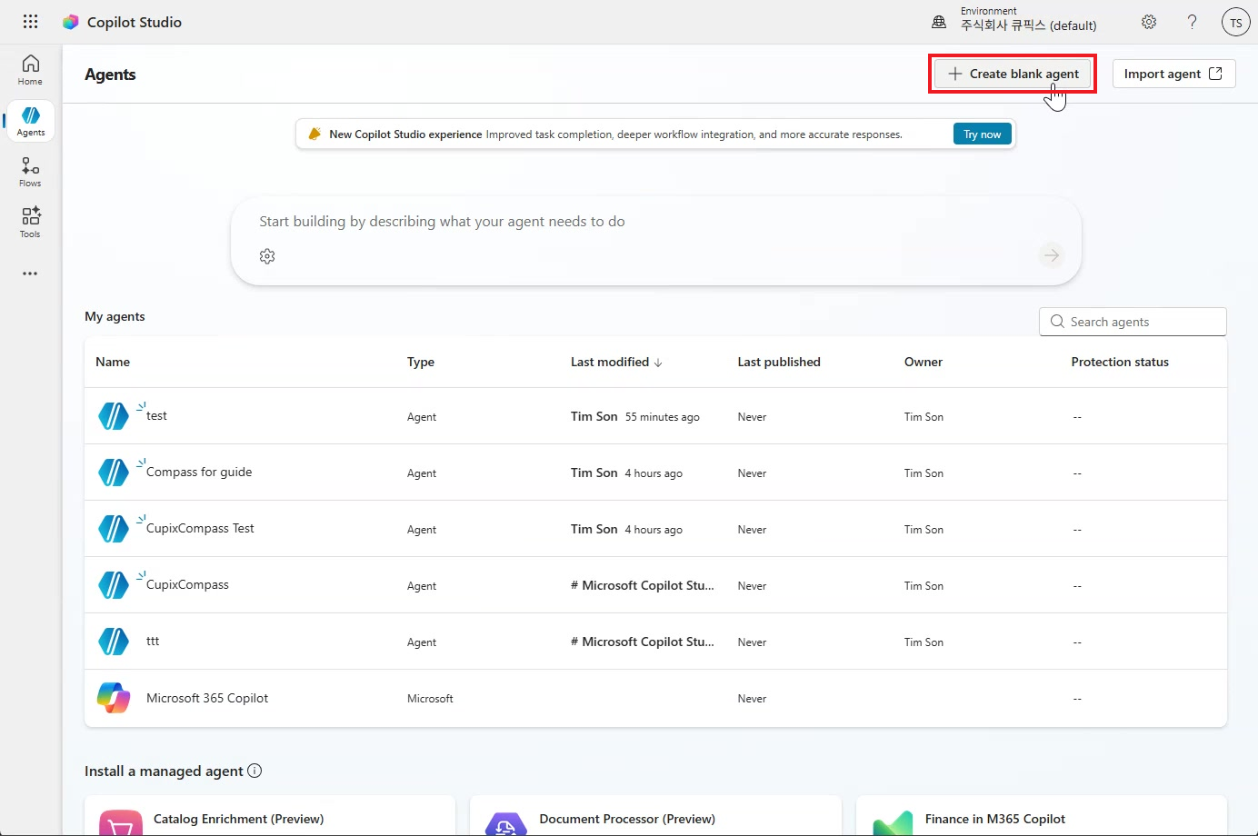Image resolution: width=1258 pixels, height=836 pixels.
Task: Focus the describe your agent prompt box
Action: coord(656,241)
